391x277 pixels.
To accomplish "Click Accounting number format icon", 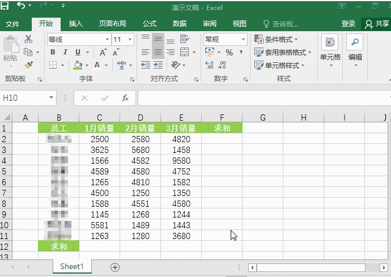I will (210, 52).
